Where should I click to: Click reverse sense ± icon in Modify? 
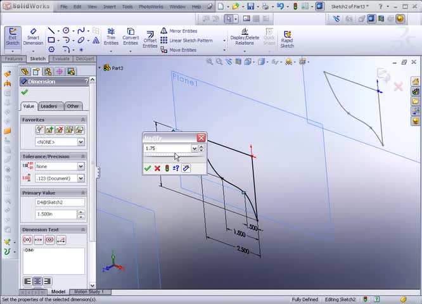coord(176,168)
